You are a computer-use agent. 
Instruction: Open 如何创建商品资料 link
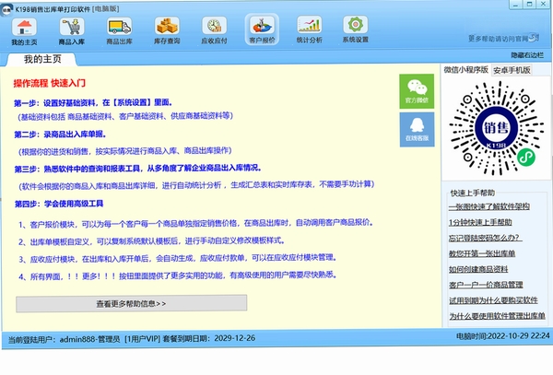tap(478, 269)
